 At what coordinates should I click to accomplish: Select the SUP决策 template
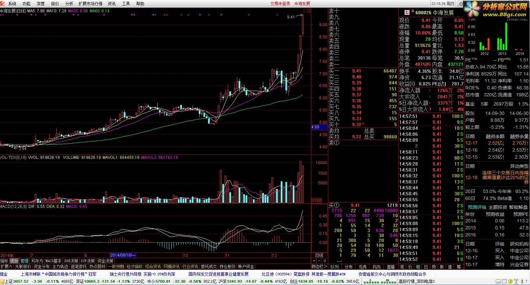pos(88,261)
